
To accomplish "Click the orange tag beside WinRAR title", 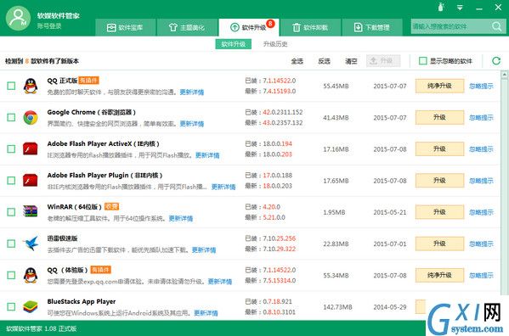I will point(111,206).
